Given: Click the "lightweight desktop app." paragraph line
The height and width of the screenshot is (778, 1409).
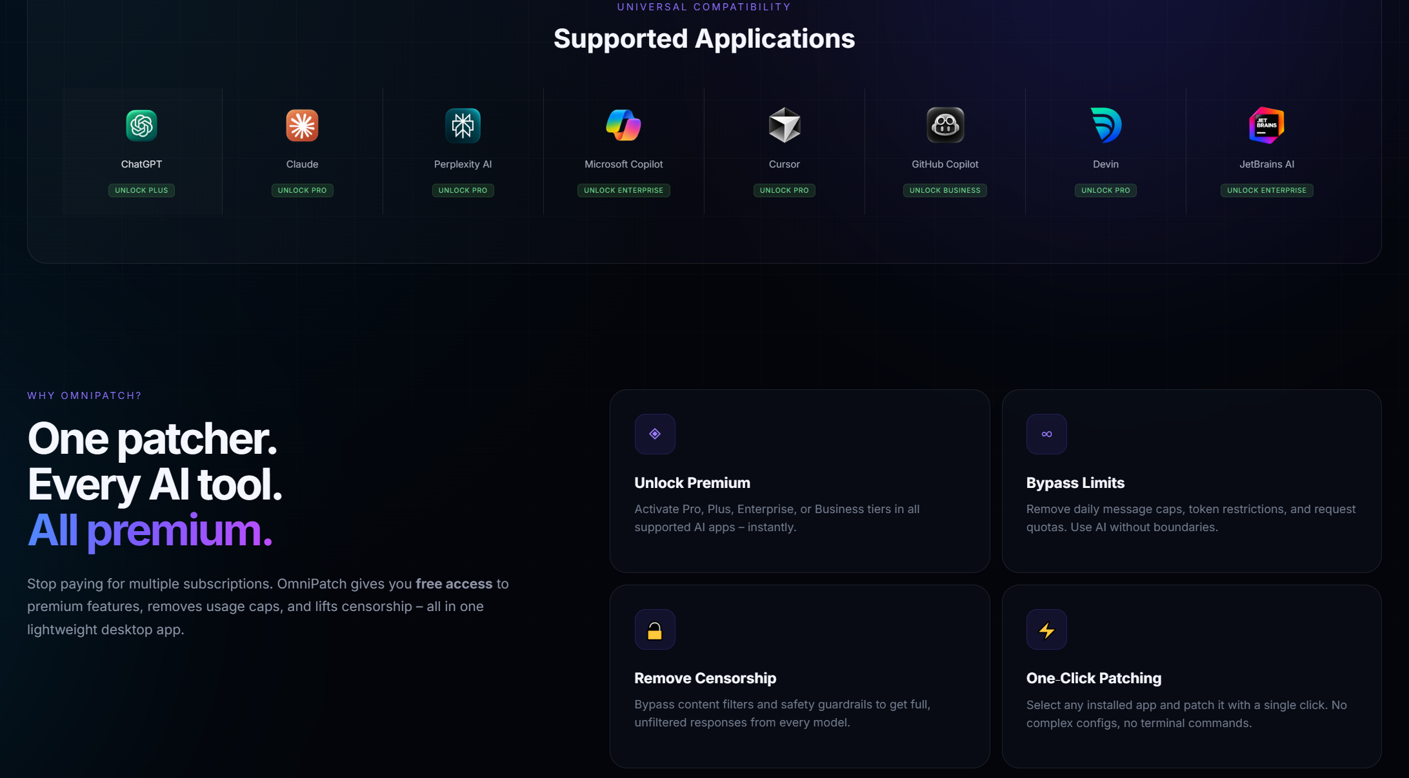Looking at the screenshot, I should coord(106,630).
